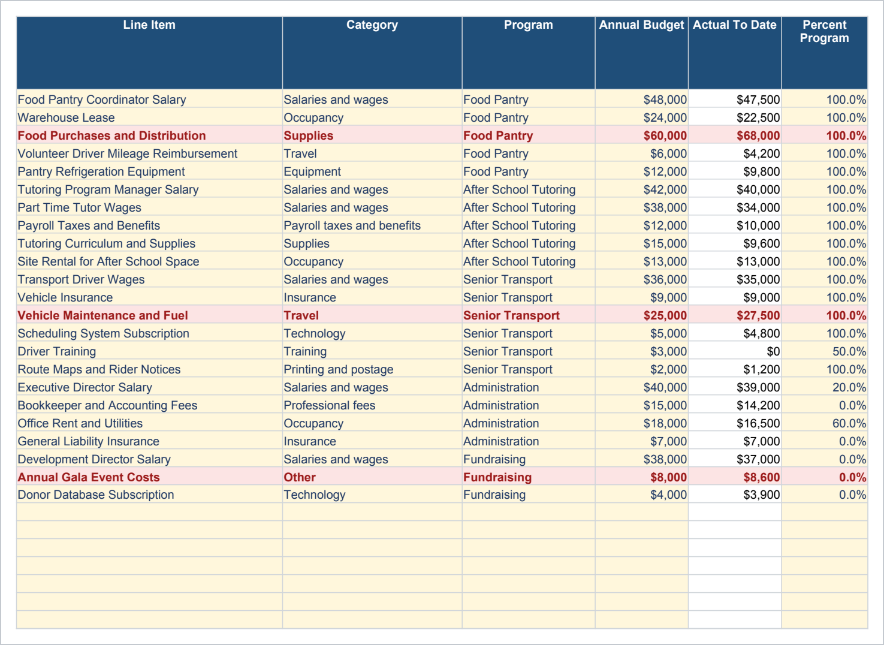Image resolution: width=884 pixels, height=645 pixels.
Task: Select Office Rent and Utilities cell
Action: [x=149, y=423]
